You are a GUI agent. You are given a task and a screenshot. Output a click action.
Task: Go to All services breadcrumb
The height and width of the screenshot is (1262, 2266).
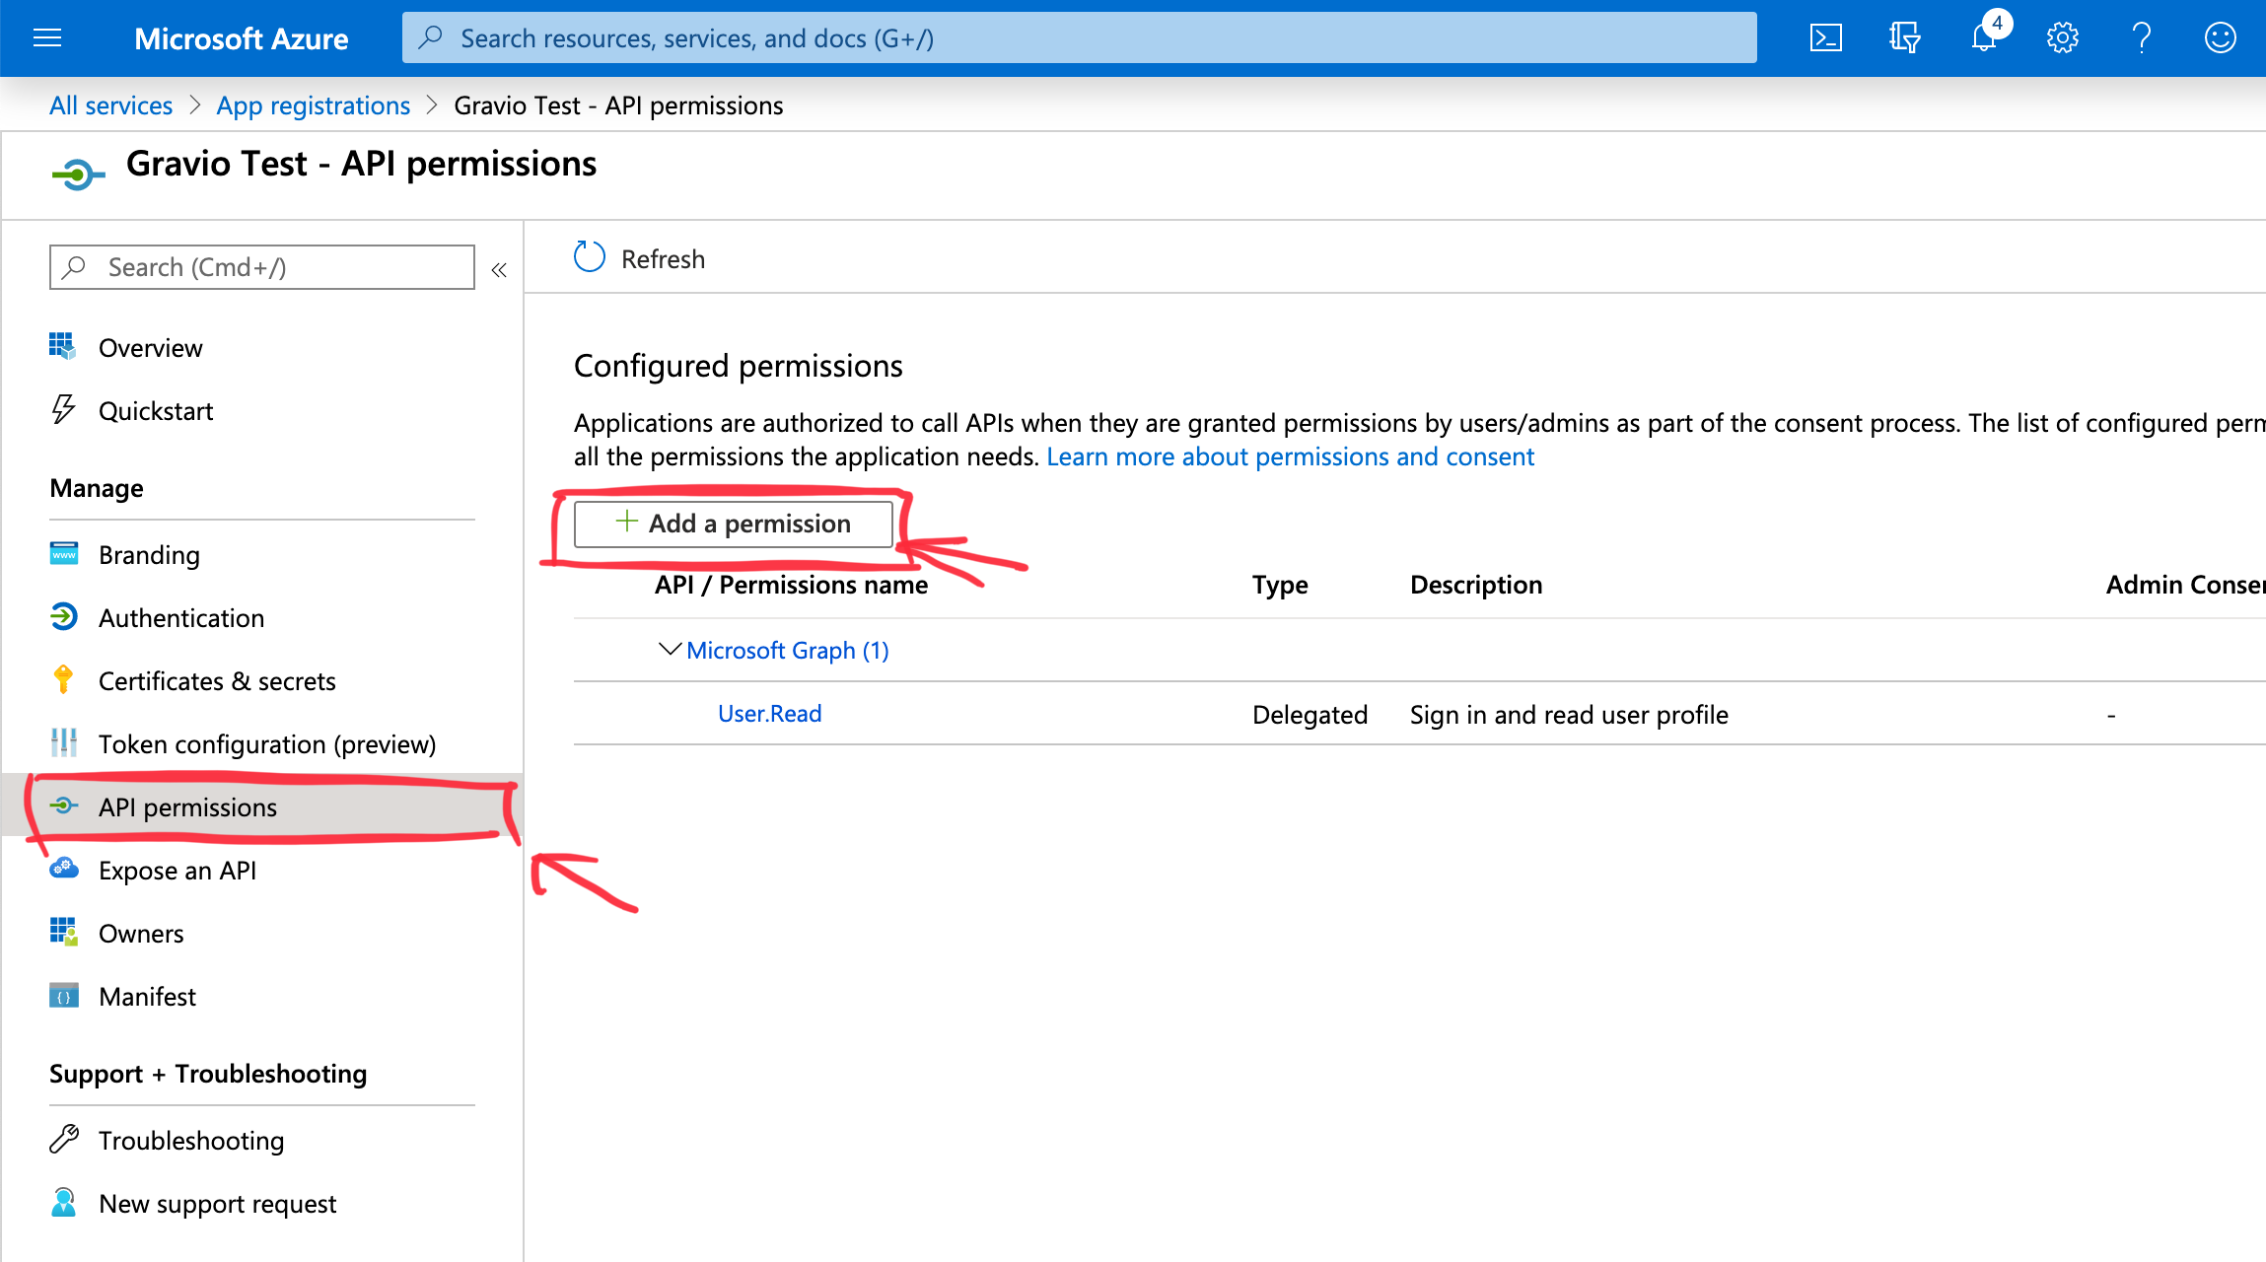click(x=110, y=105)
